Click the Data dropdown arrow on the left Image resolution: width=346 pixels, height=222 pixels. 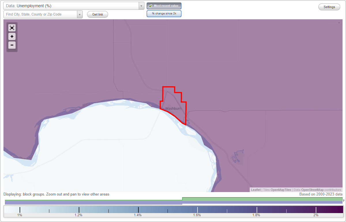click(141, 6)
